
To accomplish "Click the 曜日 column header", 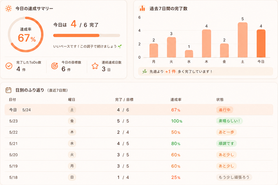I will 72,100.
